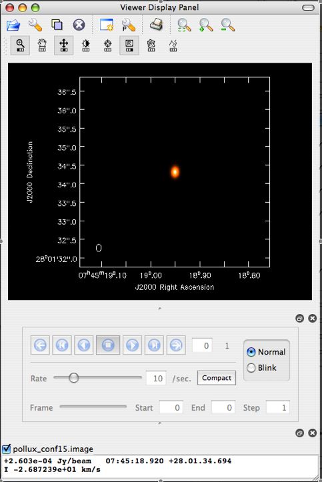This screenshot has height=482, width=322.
Task: Select the zoom-out magnifier icon
Action: (228, 25)
